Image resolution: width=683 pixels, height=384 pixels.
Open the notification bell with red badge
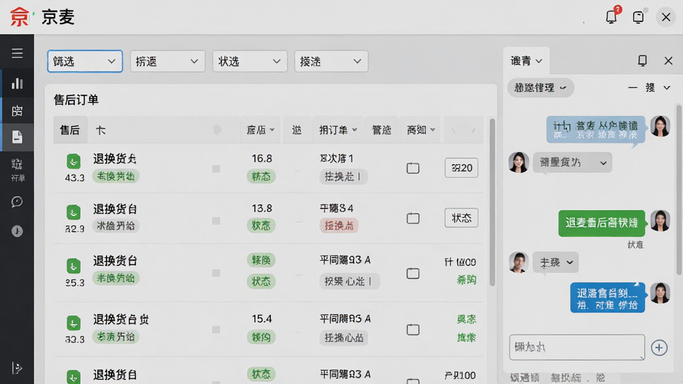[612, 16]
